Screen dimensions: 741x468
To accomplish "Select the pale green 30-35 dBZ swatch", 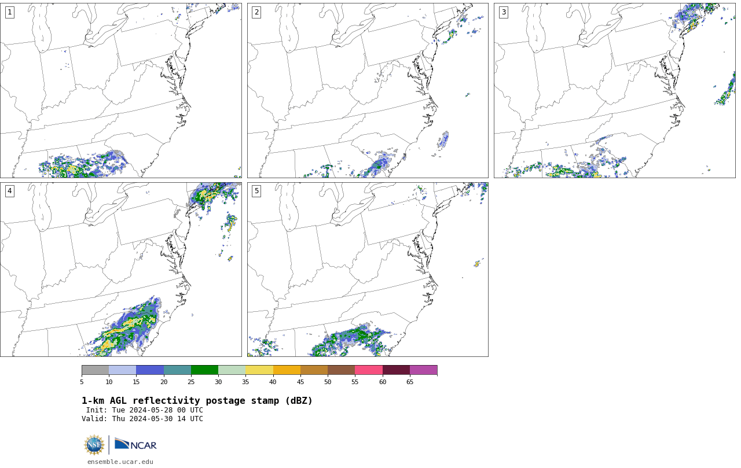I will point(232,370).
